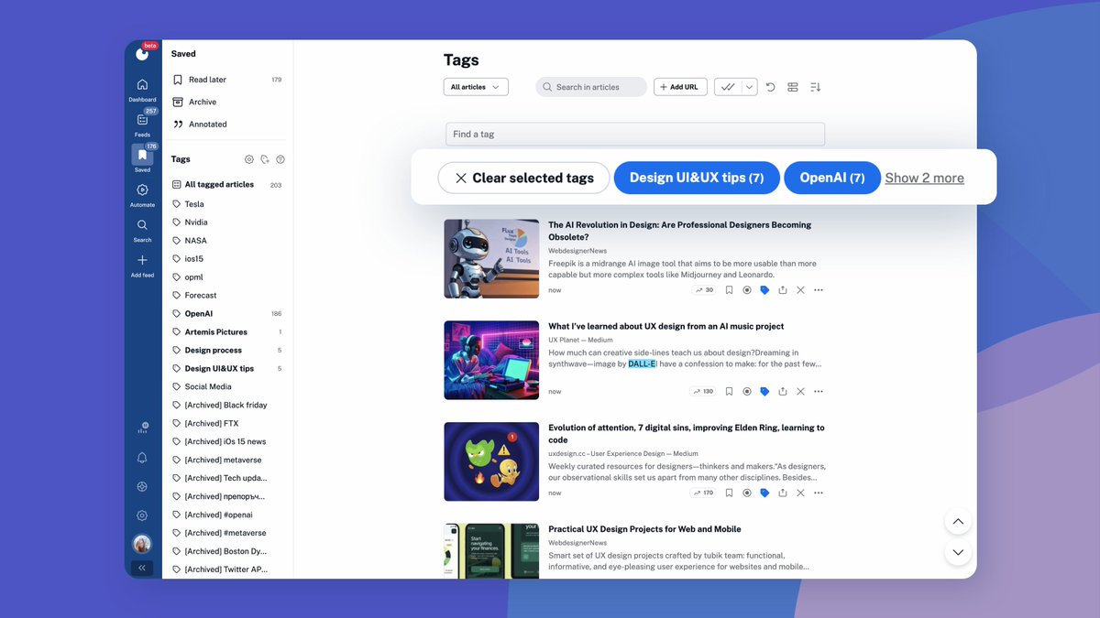1100x618 pixels.
Task: Open more options for Evolution of attention article
Action: point(819,493)
